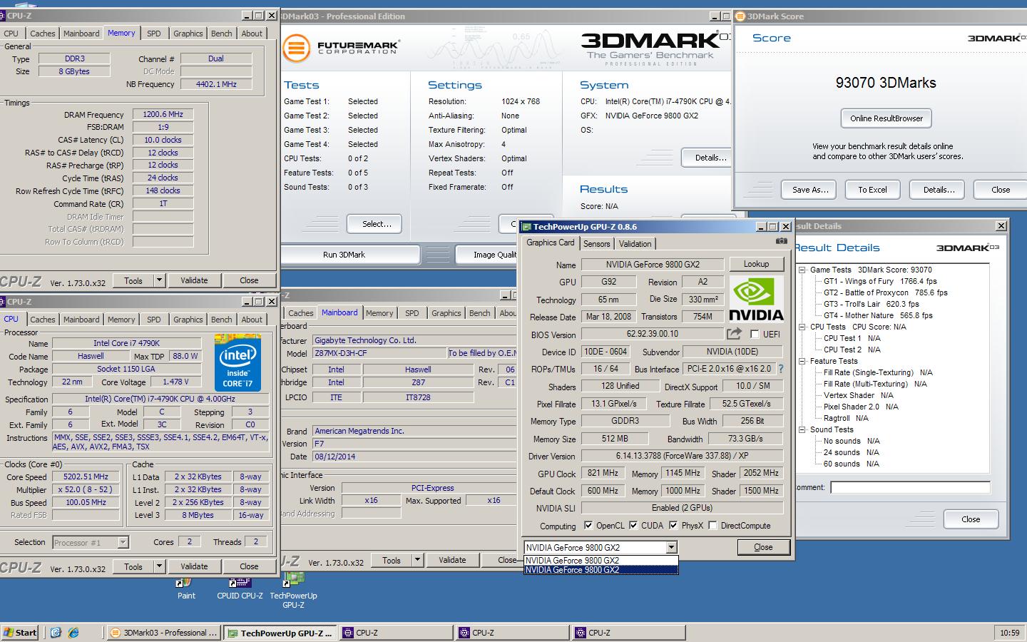Click the NVIDIA logo in GPU-Z

pos(756,300)
